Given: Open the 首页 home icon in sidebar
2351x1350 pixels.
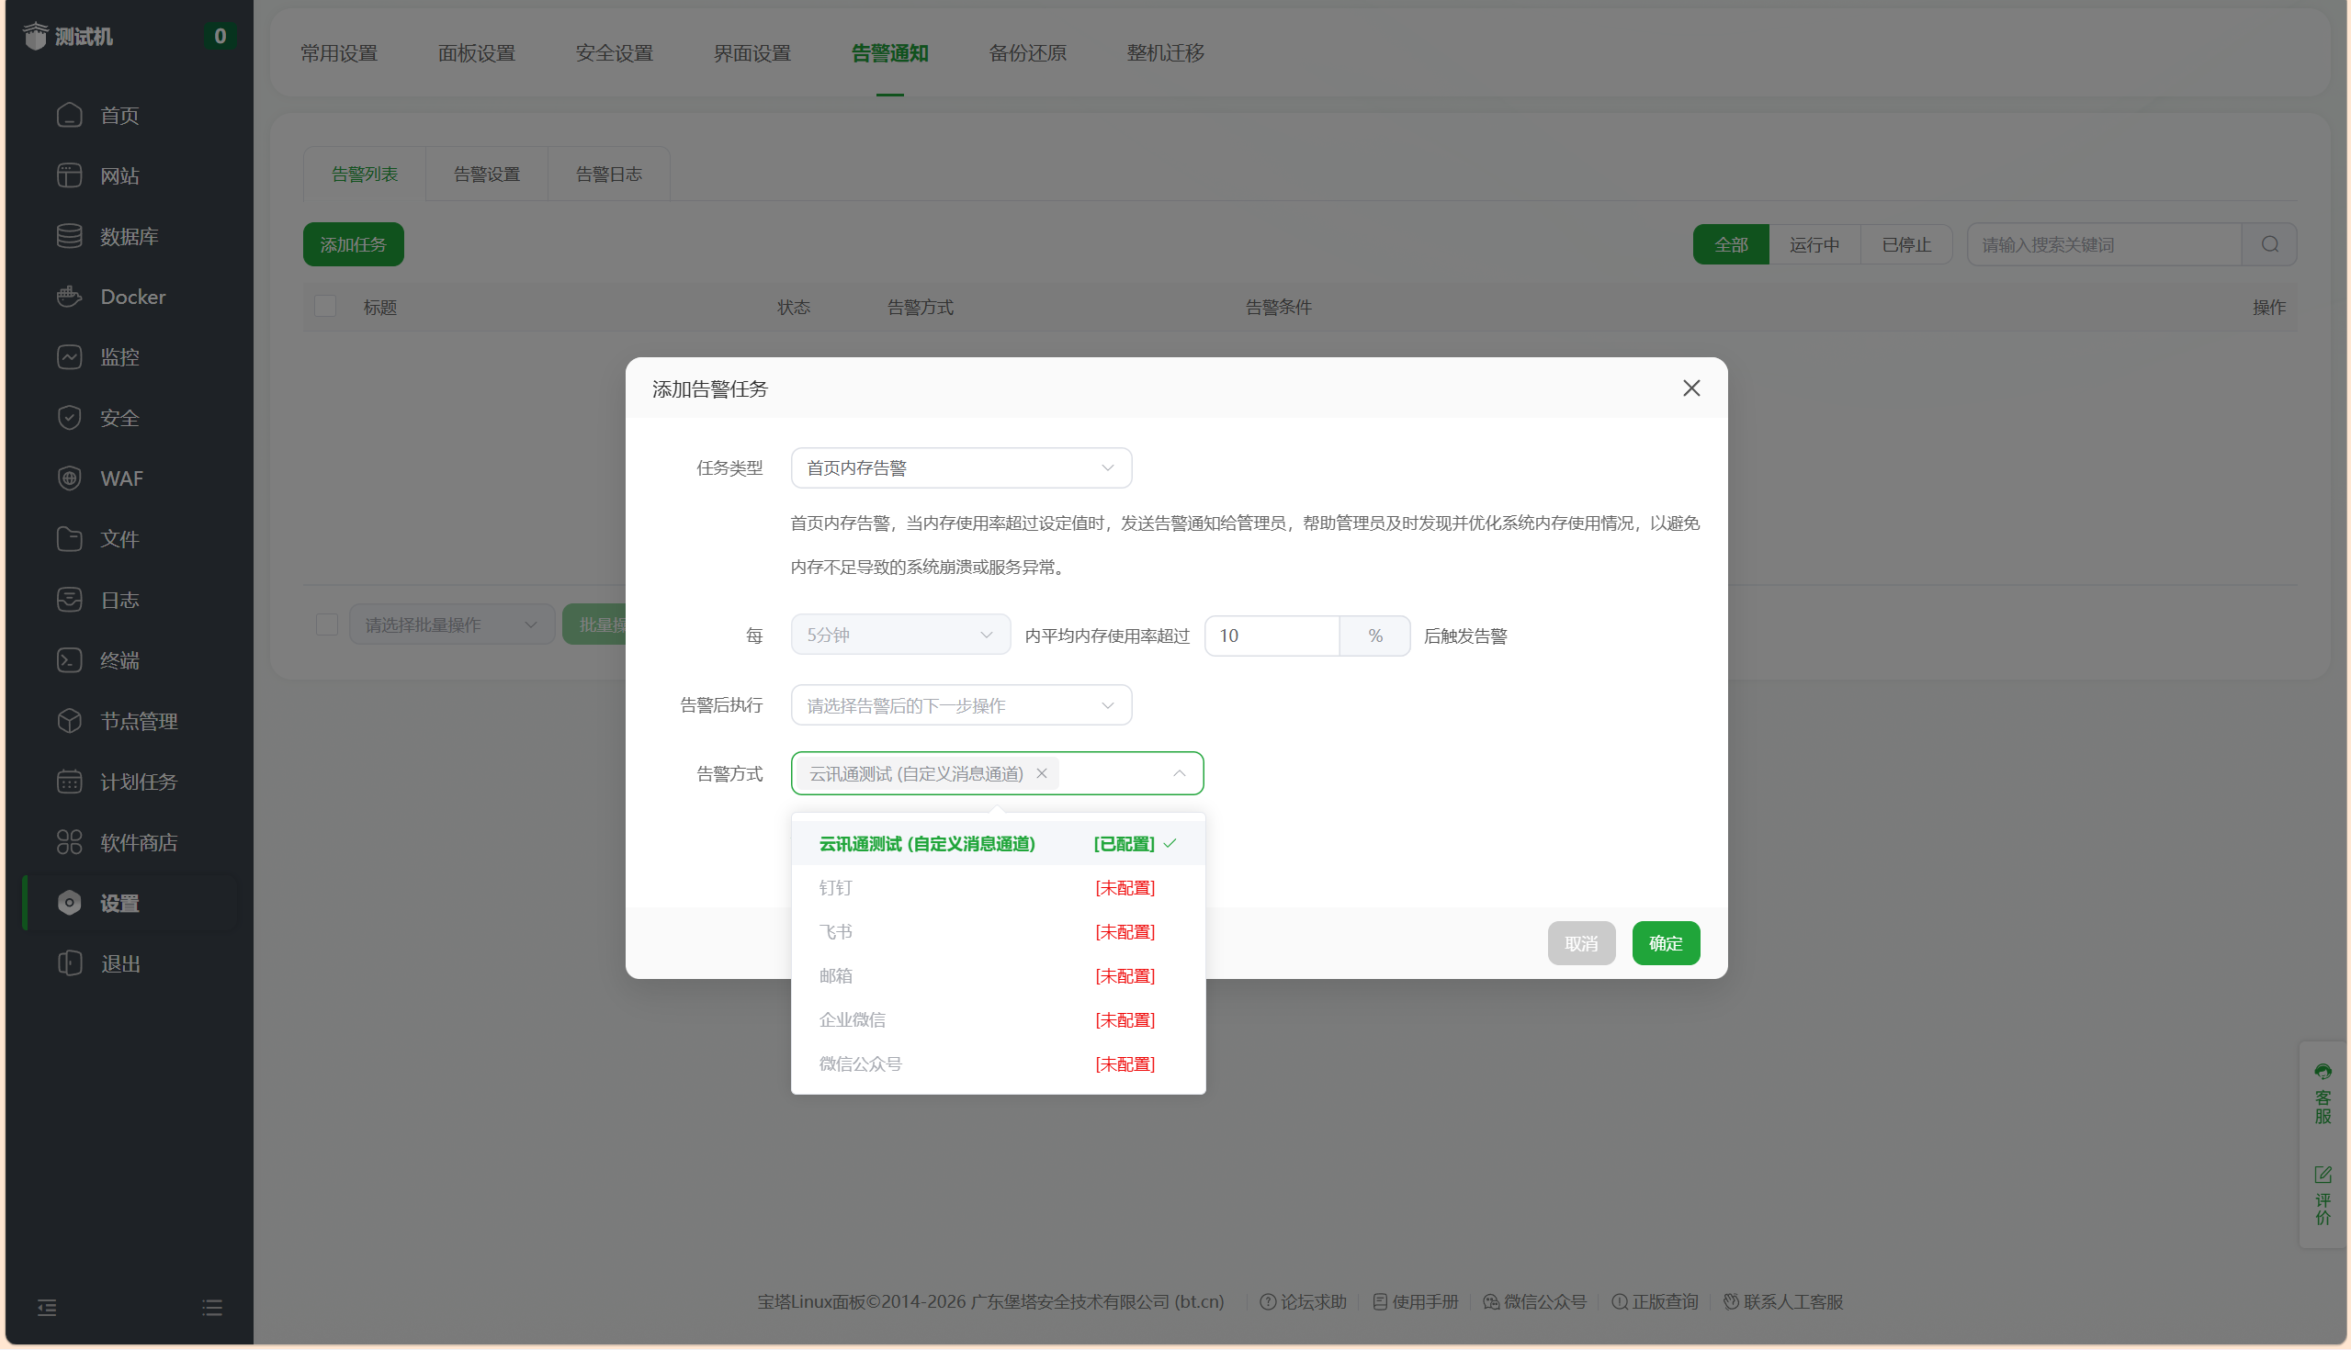Looking at the screenshot, I should 70,115.
